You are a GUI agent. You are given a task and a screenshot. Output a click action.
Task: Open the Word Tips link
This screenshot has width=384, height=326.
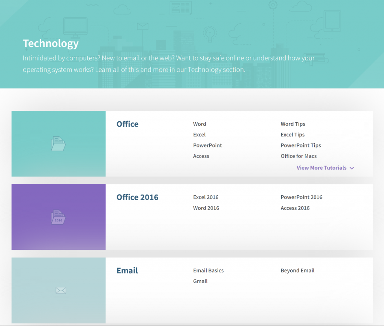(x=293, y=124)
